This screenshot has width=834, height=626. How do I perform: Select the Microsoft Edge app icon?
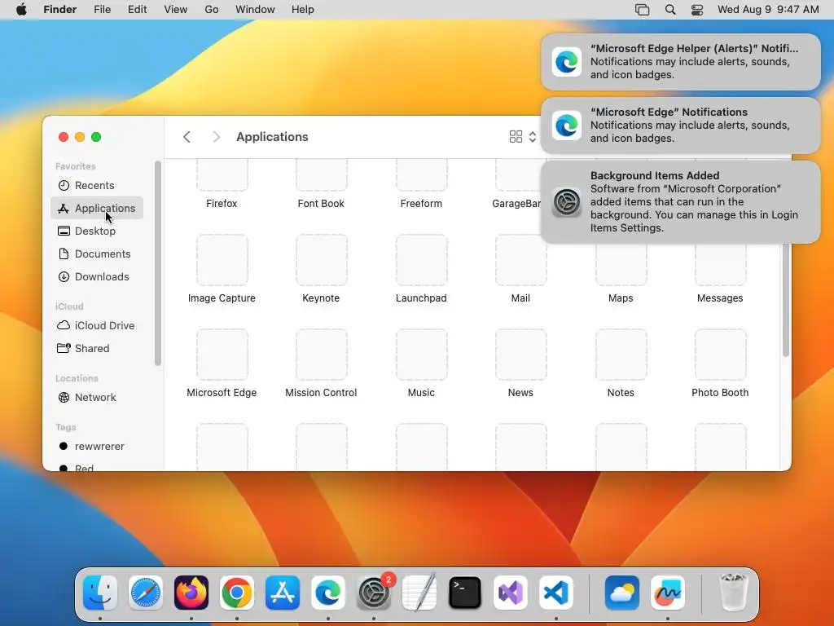click(222, 355)
